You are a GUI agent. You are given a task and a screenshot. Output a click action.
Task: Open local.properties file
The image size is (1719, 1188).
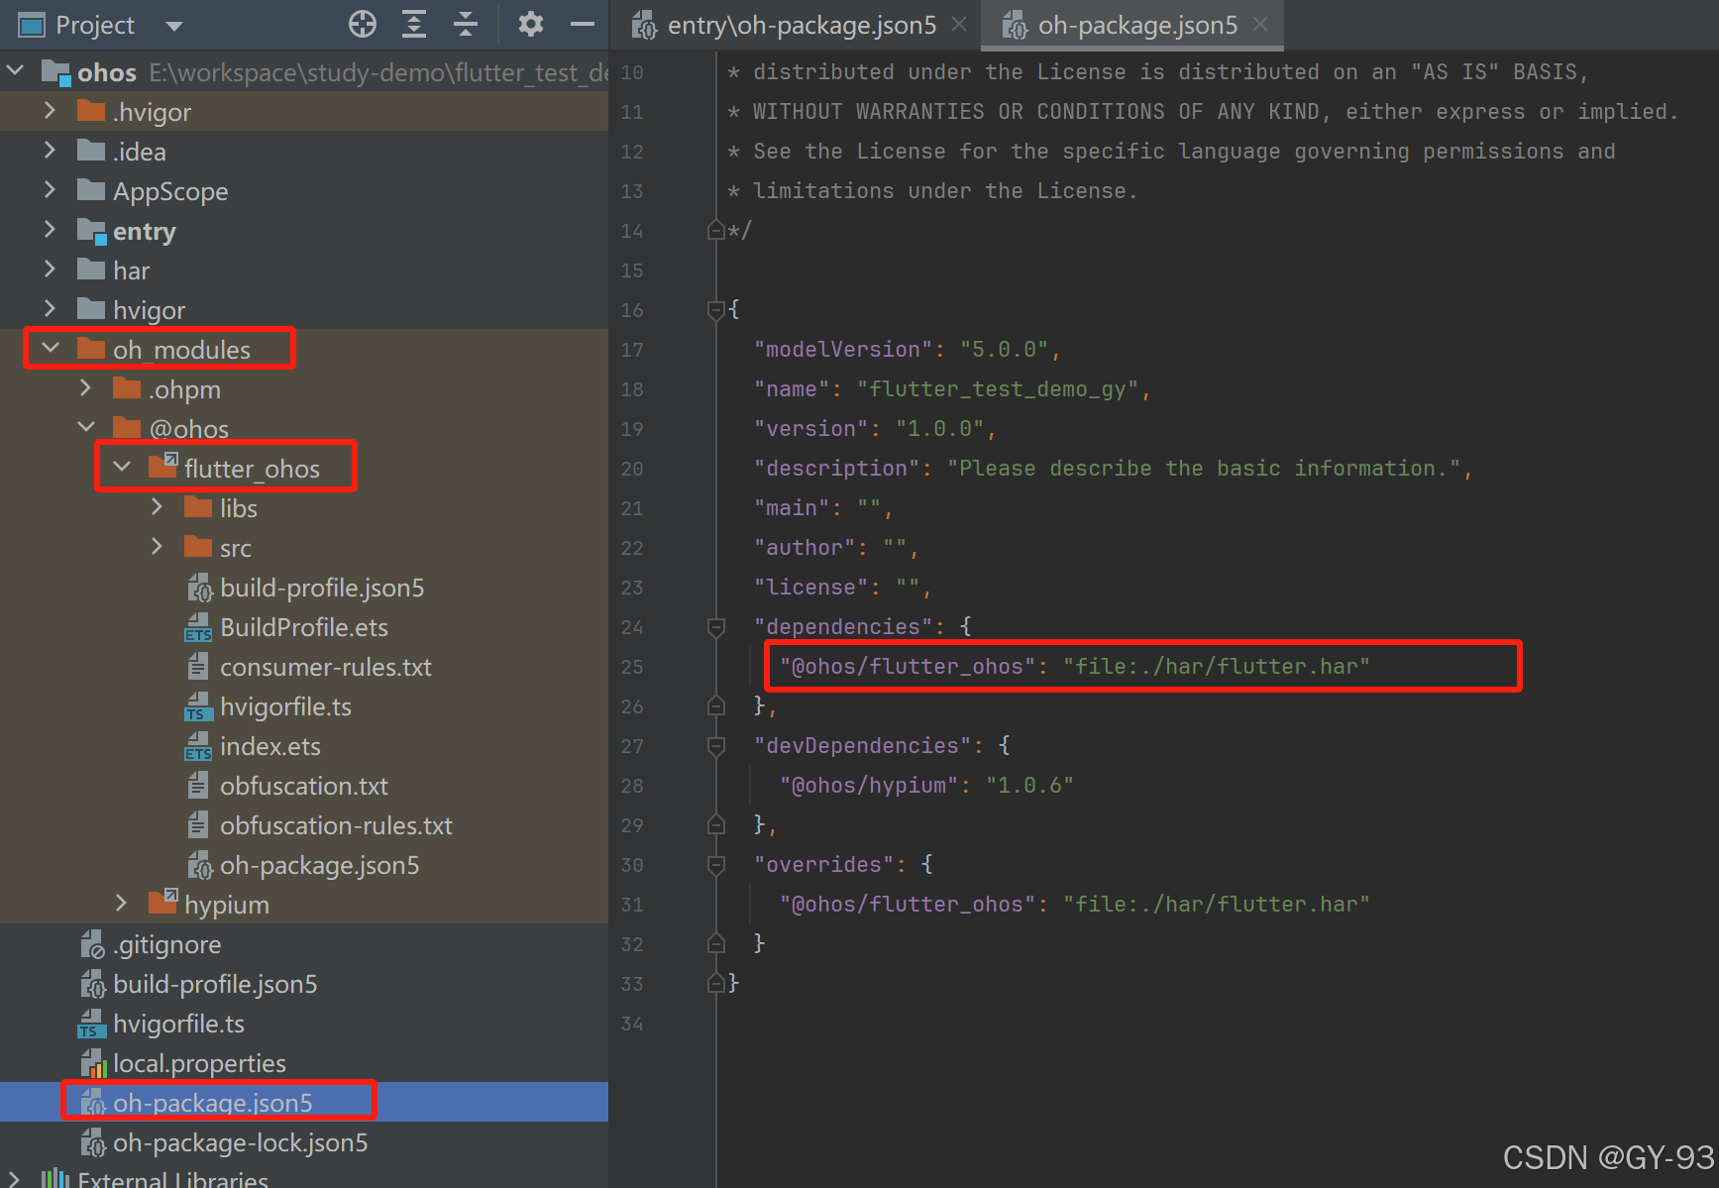tap(199, 1063)
